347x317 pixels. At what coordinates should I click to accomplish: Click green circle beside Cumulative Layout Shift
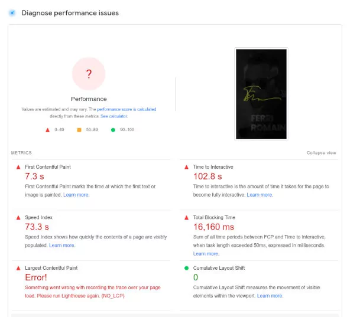tap(187, 268)
